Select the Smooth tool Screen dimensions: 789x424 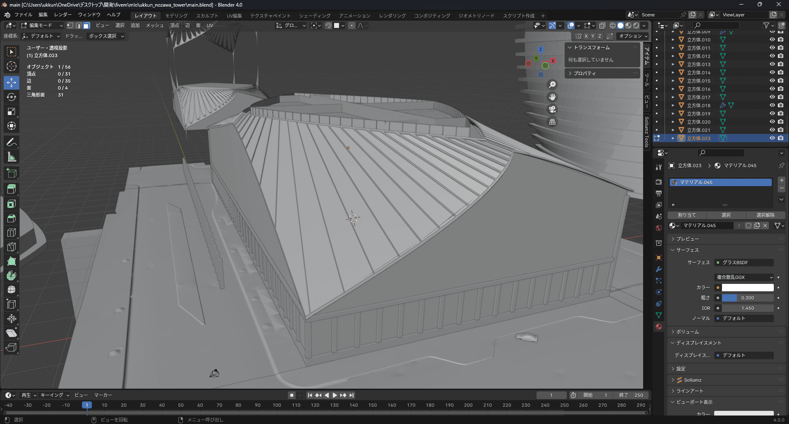point(12,290)
